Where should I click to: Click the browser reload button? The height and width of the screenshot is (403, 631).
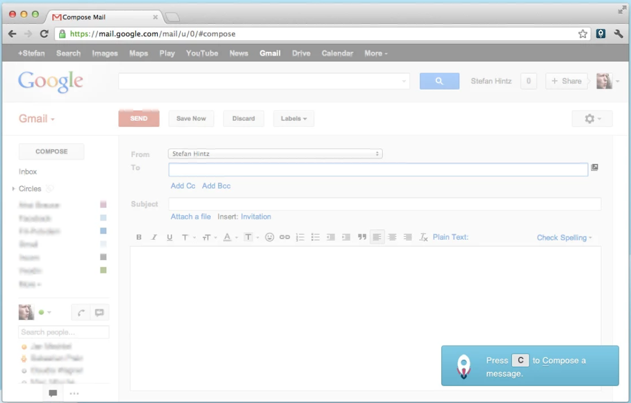[44, 34]
